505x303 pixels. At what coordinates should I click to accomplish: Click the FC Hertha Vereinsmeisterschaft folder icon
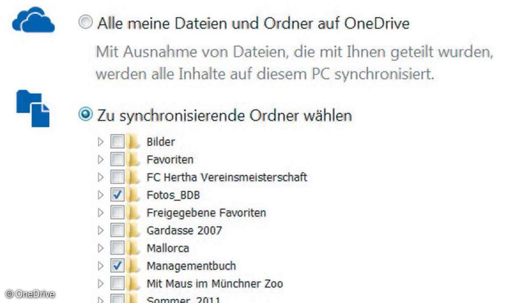click(x=133, y=177)
